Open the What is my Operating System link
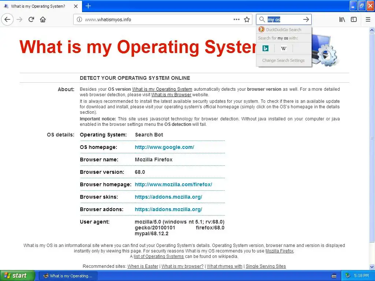The image size is (375, 281). pyautogui.click(x=162, y=89)
